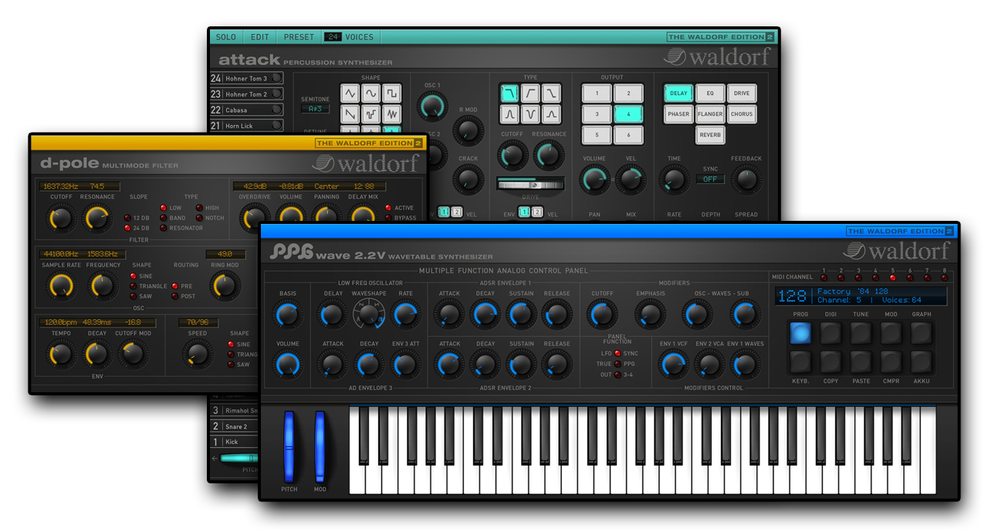Toggle the LFO SYNC LED in PPG Wave
The image size is (988, 532).
(x=617, y=353)
